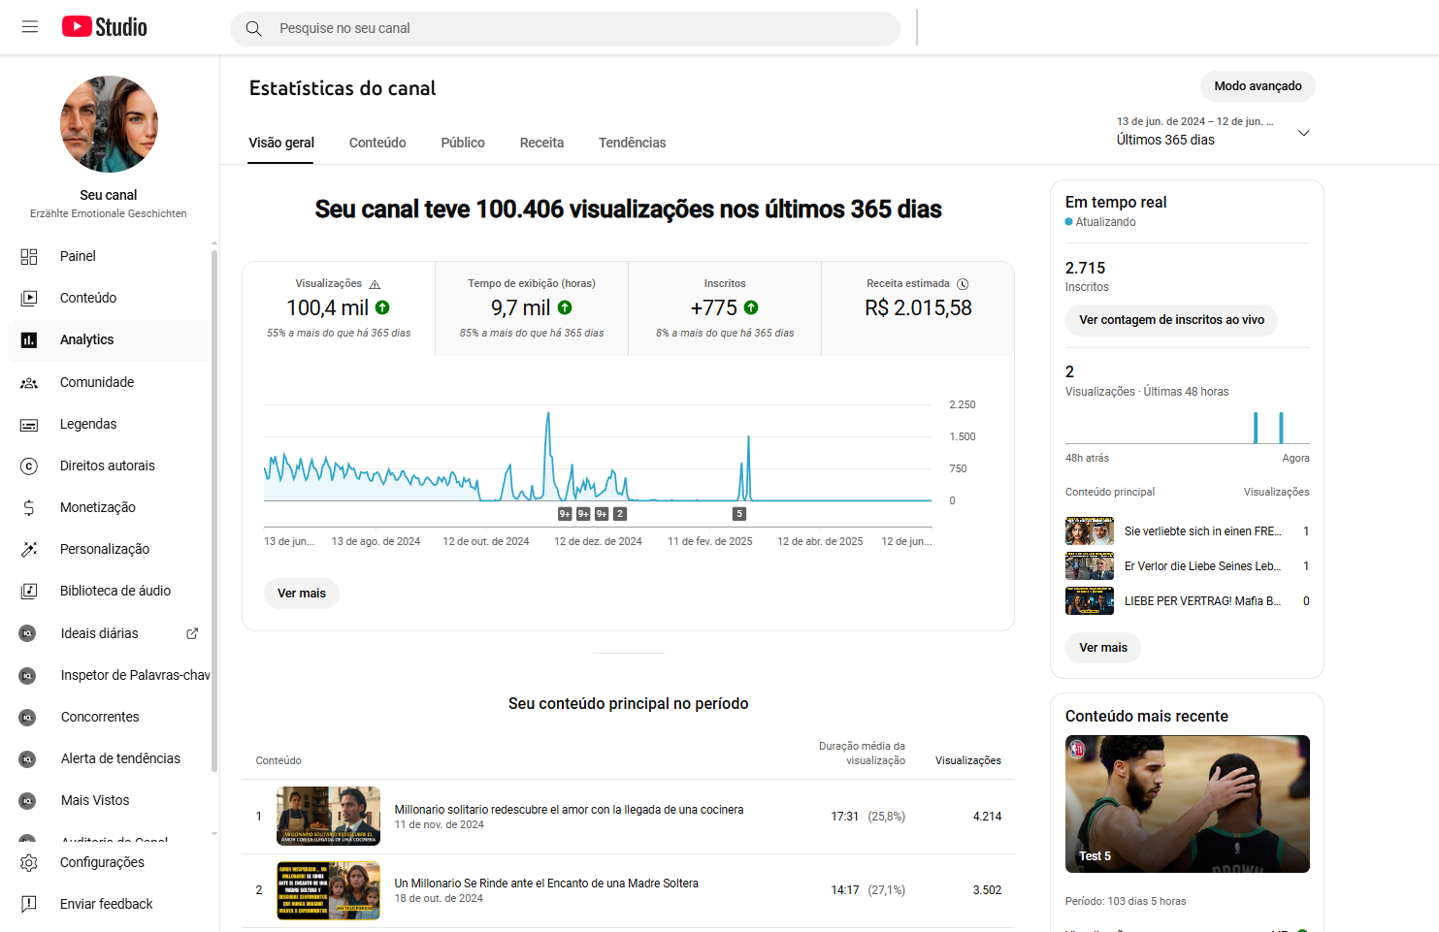Click the 48-hour realtime views bar chart

[1188, 428]
